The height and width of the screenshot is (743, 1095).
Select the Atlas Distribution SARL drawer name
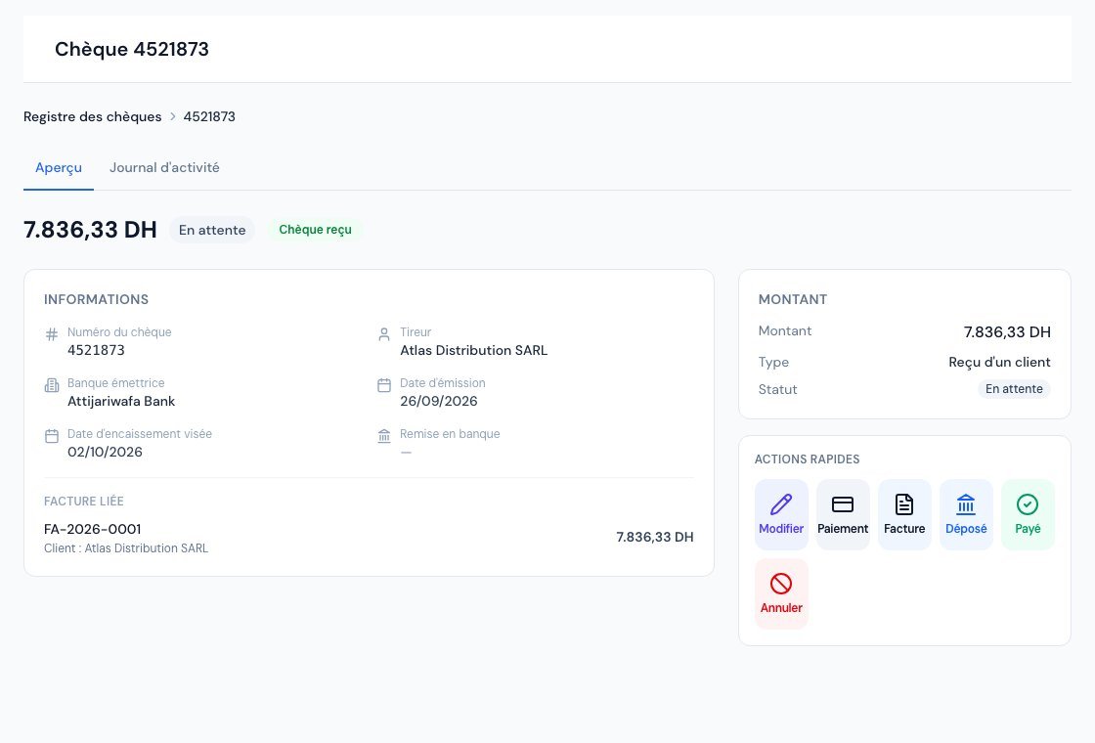tap(473, 351)
